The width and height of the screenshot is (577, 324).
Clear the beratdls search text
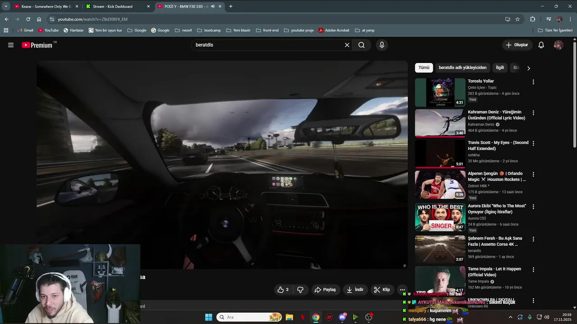click(x=347, y=45)
